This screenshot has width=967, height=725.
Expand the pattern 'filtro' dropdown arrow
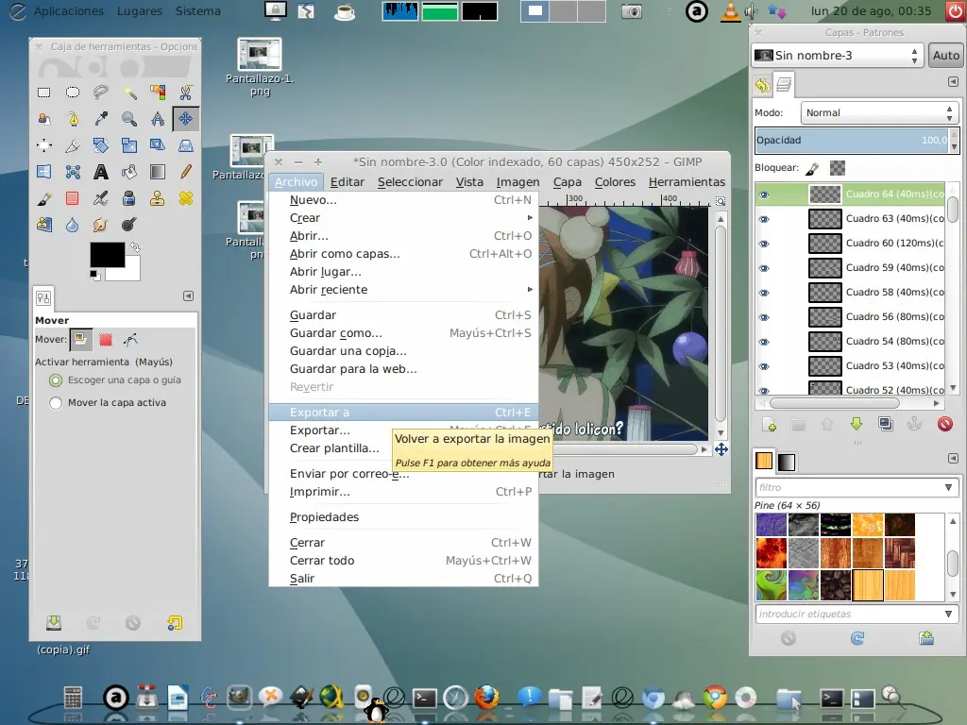tap(949, 488)
